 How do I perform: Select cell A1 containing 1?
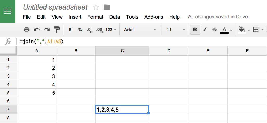37,60
